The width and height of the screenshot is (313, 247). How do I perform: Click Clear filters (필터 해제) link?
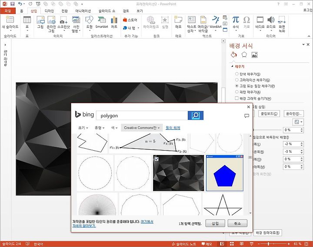coord(173,128)
